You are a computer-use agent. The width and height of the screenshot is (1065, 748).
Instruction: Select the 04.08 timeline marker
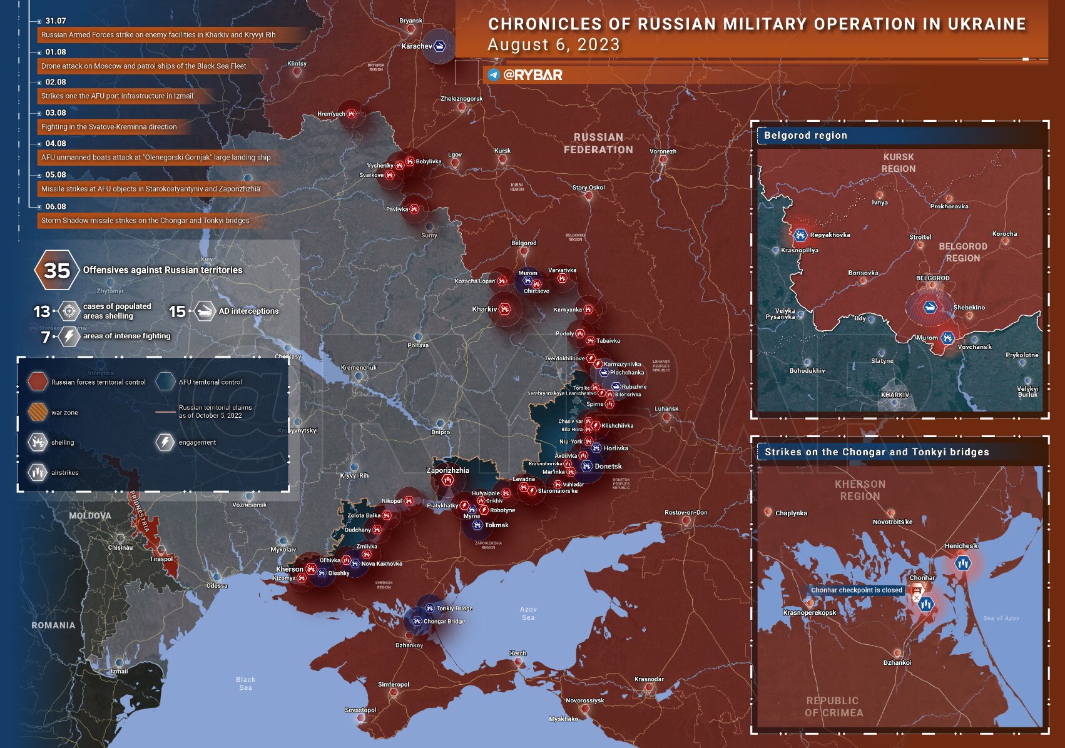coord(40,144)
